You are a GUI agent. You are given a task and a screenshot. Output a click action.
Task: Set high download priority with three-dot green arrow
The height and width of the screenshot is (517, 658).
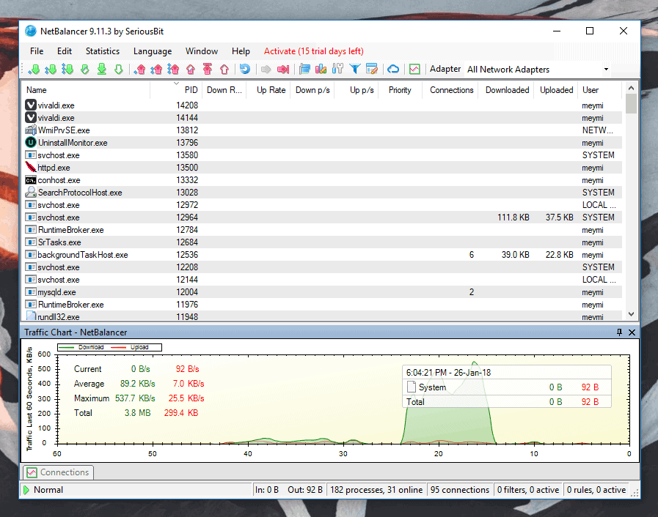point(67,69)
